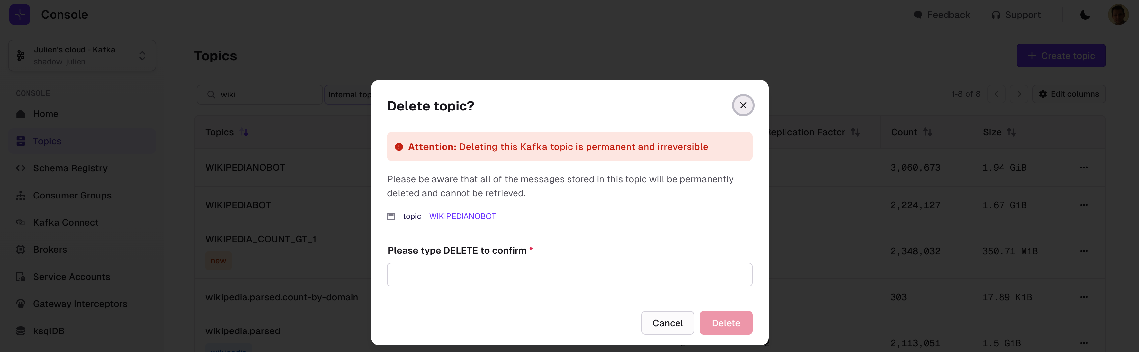Open the Kafka cluster selector dropdown

click(82, 56)
